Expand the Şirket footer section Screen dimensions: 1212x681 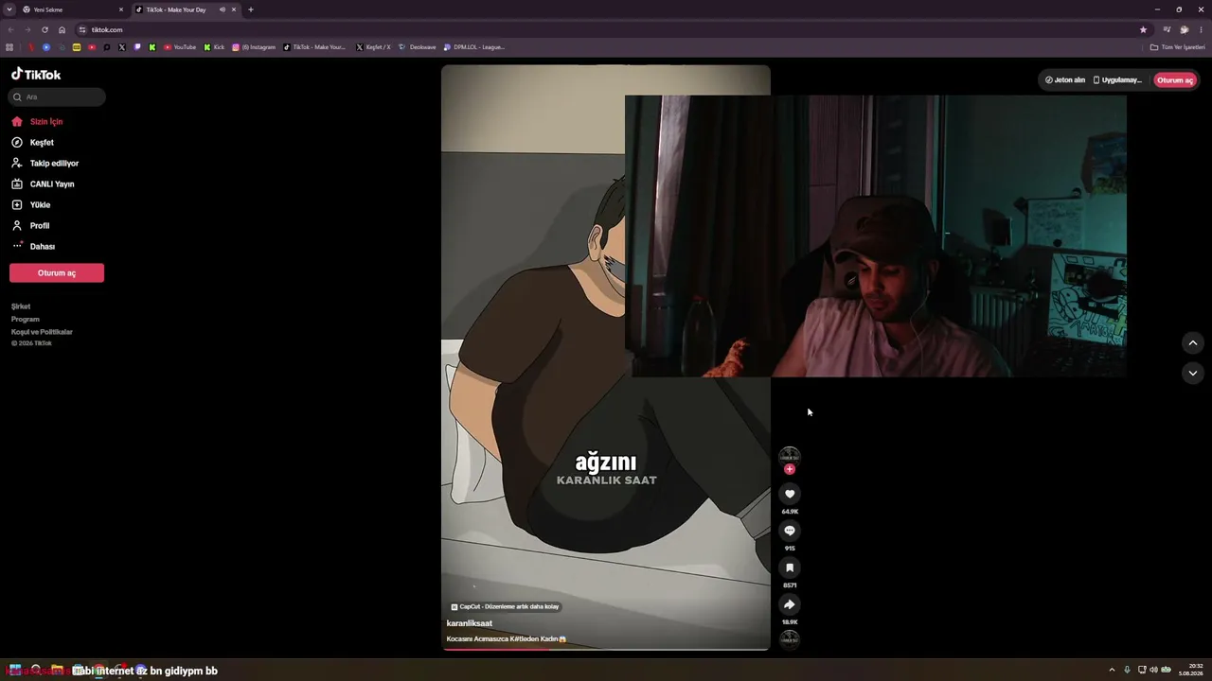[x=21, y=306]
